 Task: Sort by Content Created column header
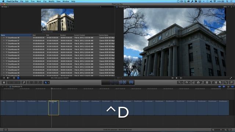[86, 35]
